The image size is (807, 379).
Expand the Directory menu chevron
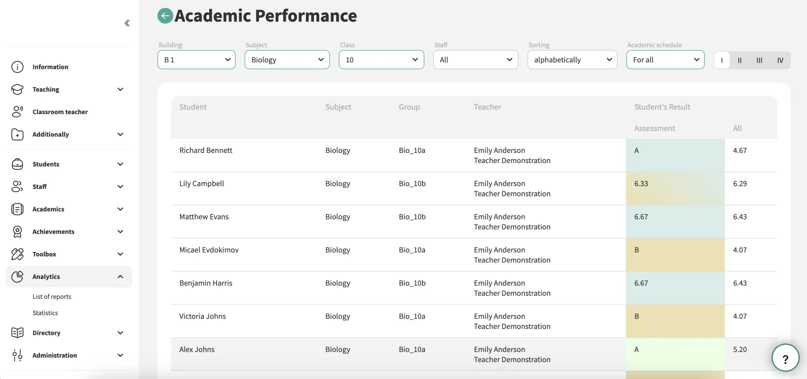coord(120,333)
